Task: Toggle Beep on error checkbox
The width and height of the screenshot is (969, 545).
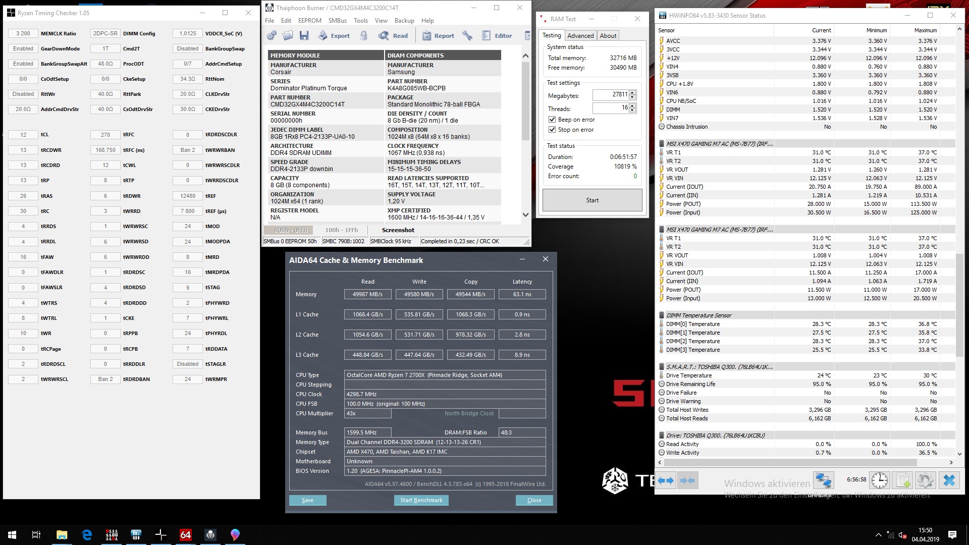Action: (x=552, y=120)
